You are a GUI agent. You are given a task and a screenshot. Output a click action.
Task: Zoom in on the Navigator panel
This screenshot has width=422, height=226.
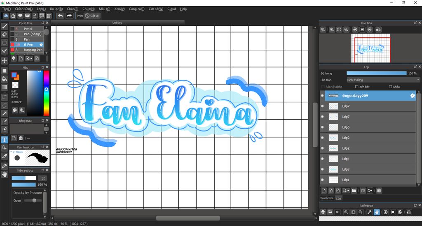pyautogui.click(x=332, y=30)
